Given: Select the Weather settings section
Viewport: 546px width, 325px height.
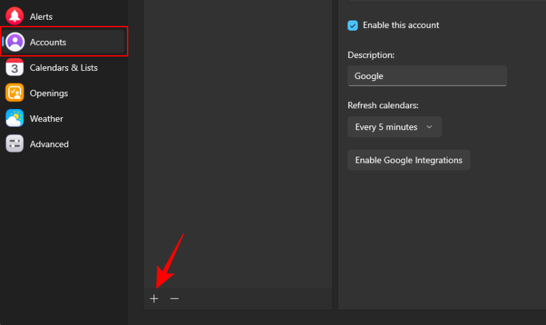Looking at the screenshot, I should click(x=46, y=119).
